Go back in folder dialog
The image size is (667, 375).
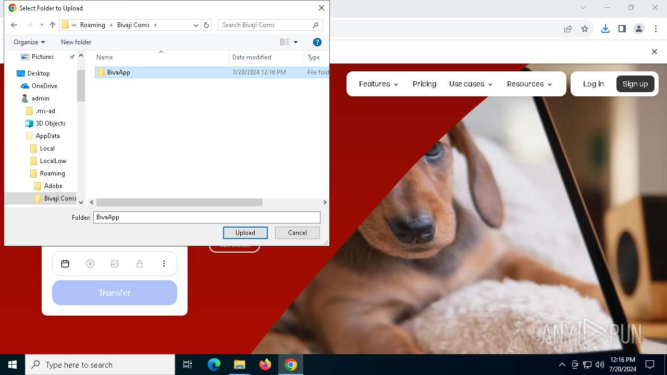click(14, 25)
